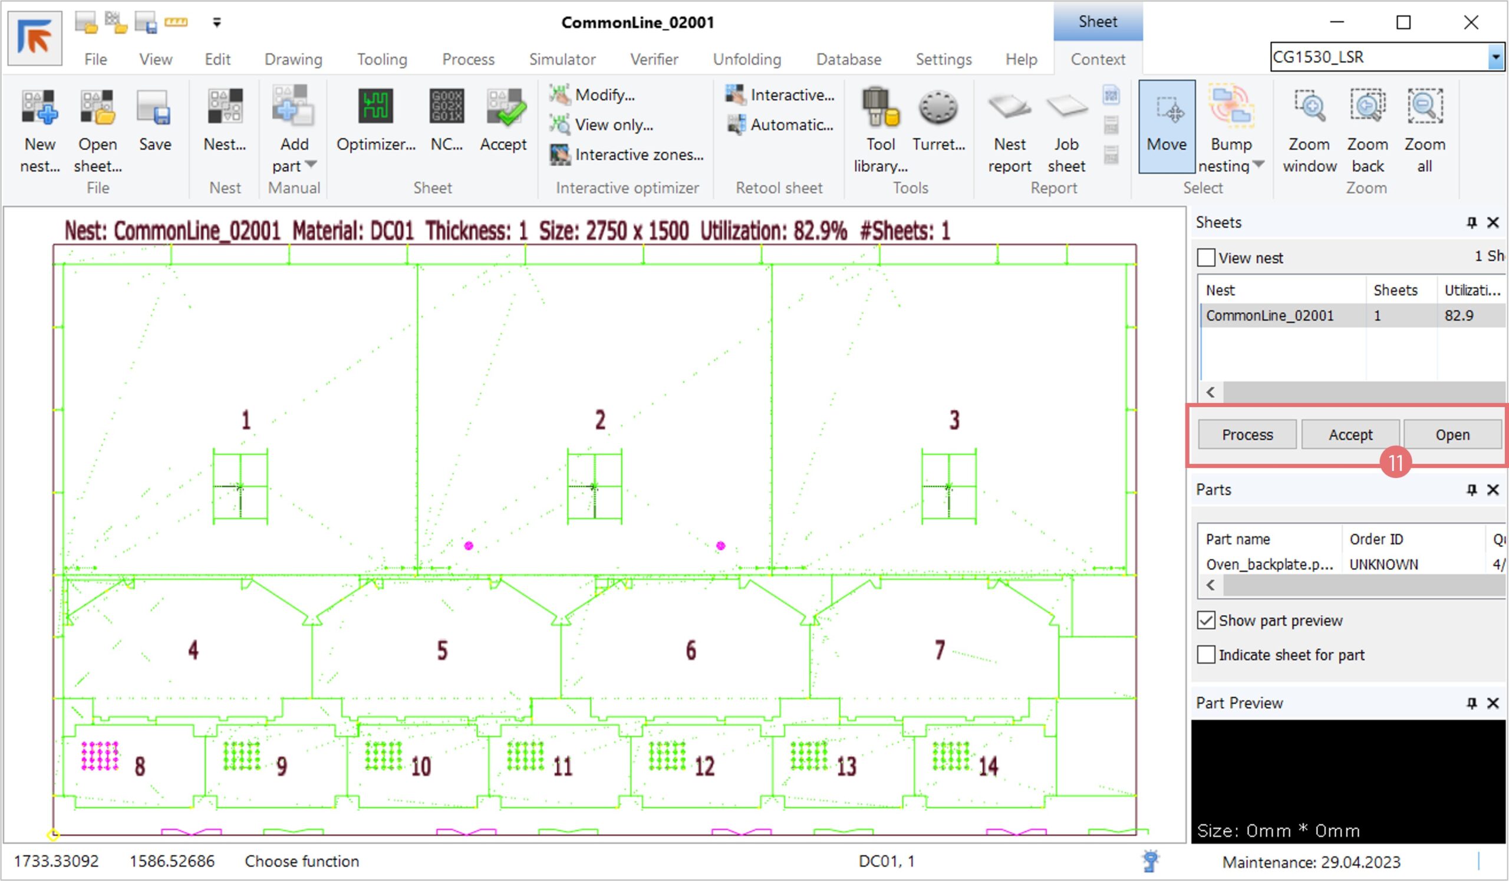Enable the View nest checkbox
1509x881 pixels.
(x=1206, y=258)
